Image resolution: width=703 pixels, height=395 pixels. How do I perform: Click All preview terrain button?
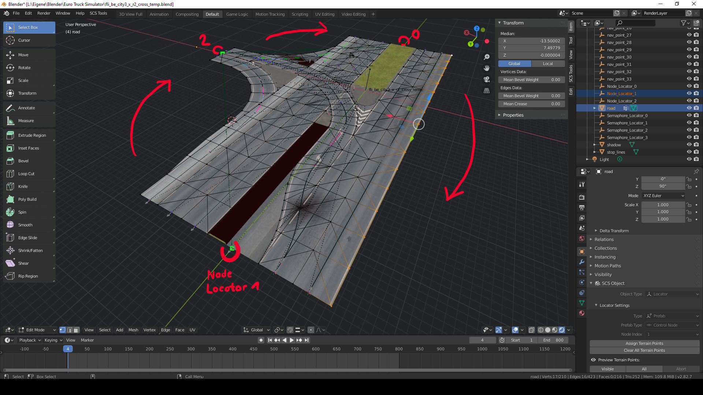644,369
